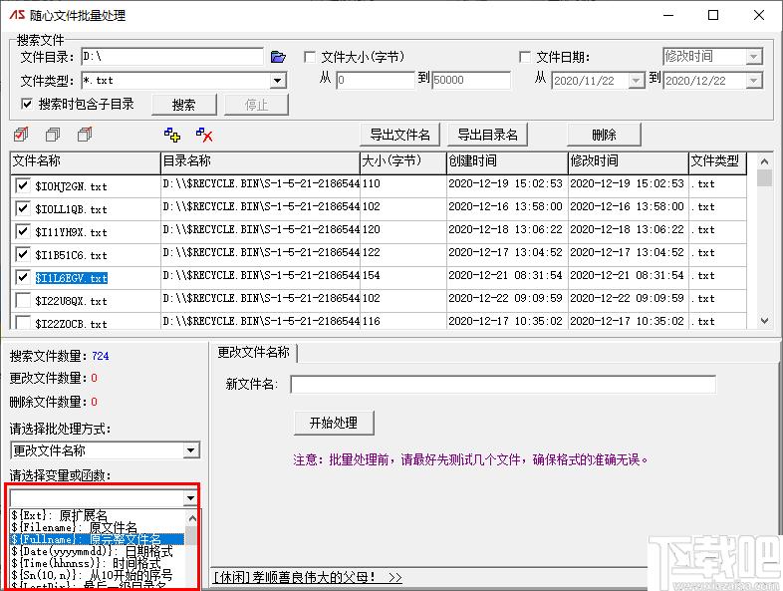This screenshot has height=591, width=783.
Task: Click modified time 2020-12-22 09:09:59 cell
Action: click(x=627, y=298)
